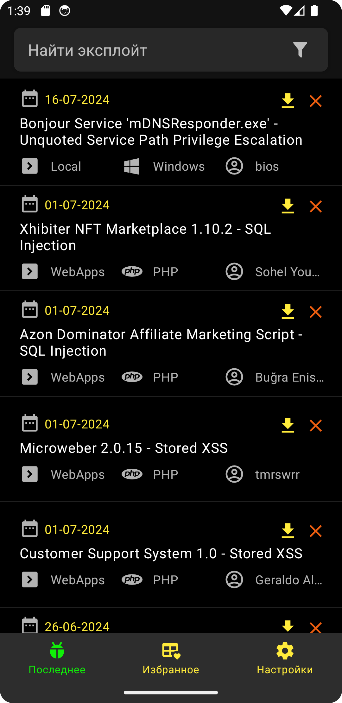Screen dimensions: 342x703
Task: Open the Настройки tab
Action: [285, 658]
